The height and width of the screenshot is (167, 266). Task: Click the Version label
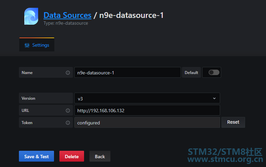point(28,98)
